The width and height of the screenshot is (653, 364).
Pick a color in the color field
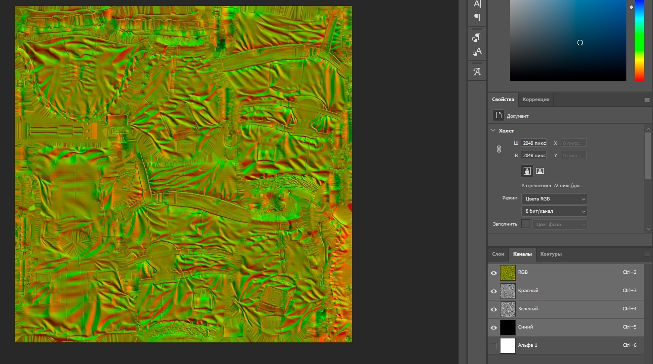(x=568, y=40)
